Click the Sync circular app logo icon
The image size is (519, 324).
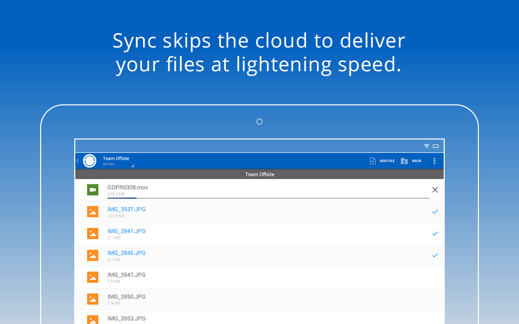[90, 161]
